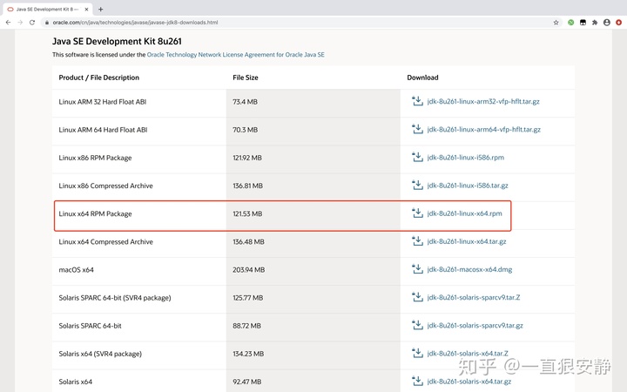Screen dimensions: 627x392
Task: Click the site lock icon in the address bar
Action: 47,23
